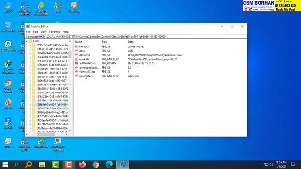This screenshot has width=301, height=169.
Task: Select the {338594C3-EF55 key
Action: (52, 100)
